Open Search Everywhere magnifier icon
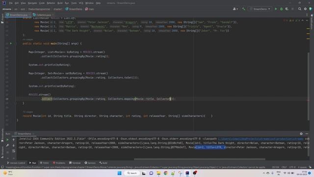 point(300,9)
